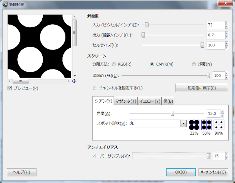Click the halftone preview image
Viewport: 235px width, 183px height.
[40, 46]
